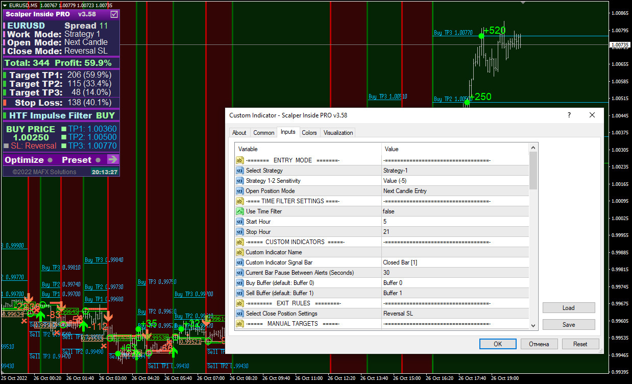
Task: Edit the empty Custom Indicator Name value
Action: pos(455,252)
